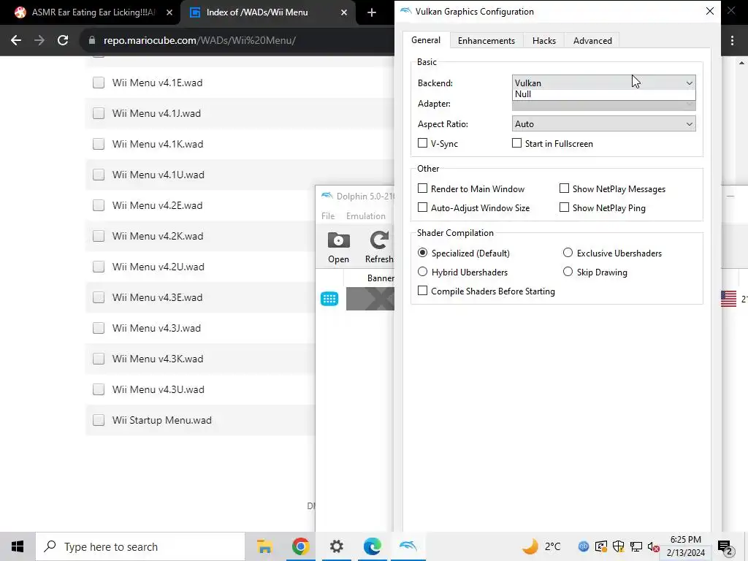Open Settings gear in taskbar

point(336,546)
